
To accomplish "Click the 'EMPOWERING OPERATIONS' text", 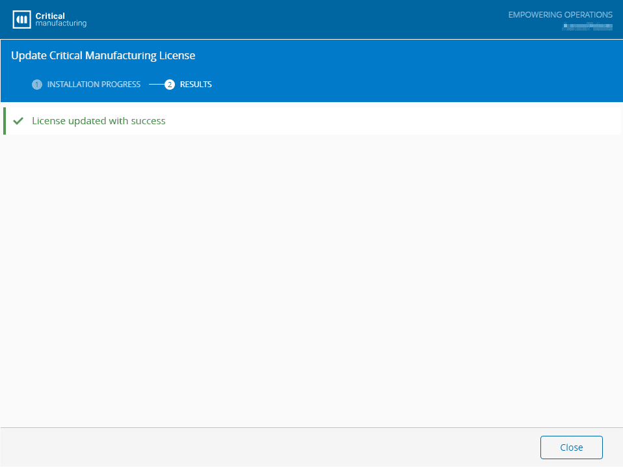I will pos(560,15).
